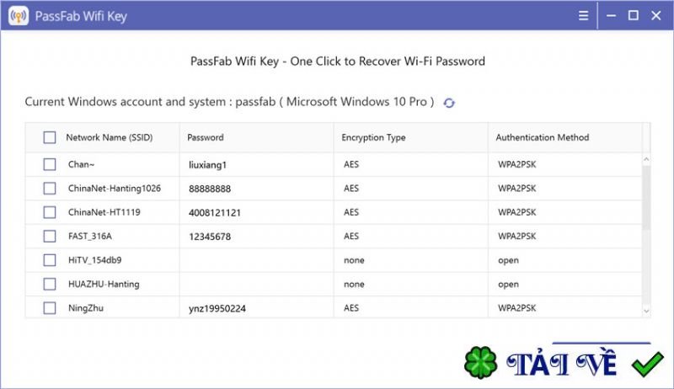The width and height of the screenshot is (674, 389).
Task: Toggle the select-all checkbox in the header
Action: coord(50,137)
